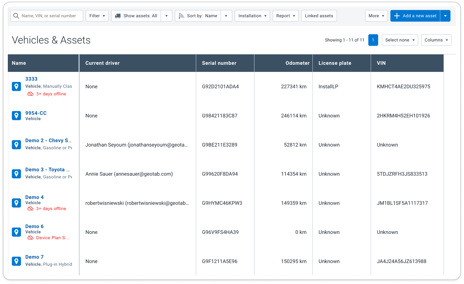
Task: Click the search magnifier icon
Action: tap(16, 16)
